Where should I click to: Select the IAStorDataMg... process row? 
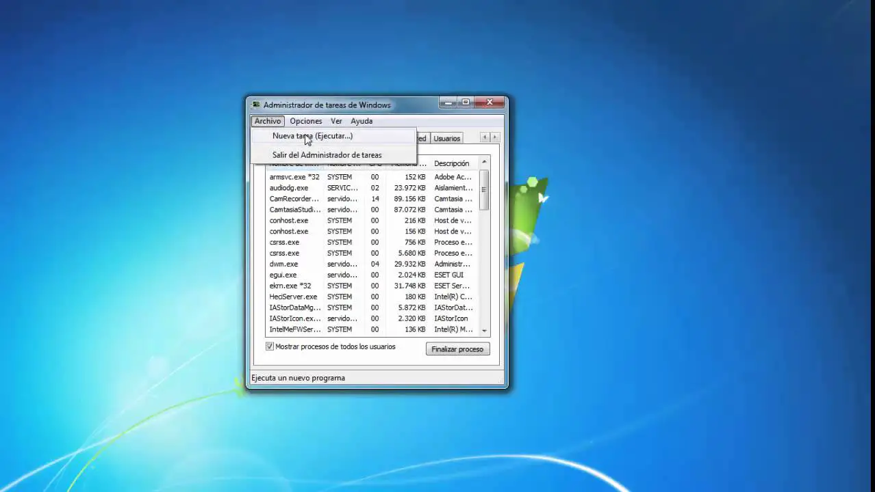coord(372,308)
